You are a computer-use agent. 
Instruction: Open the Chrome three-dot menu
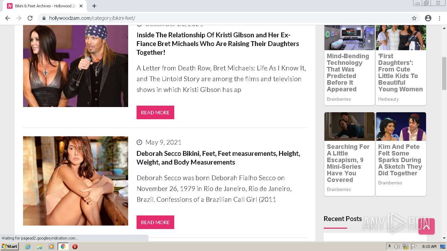pos(439,18)
